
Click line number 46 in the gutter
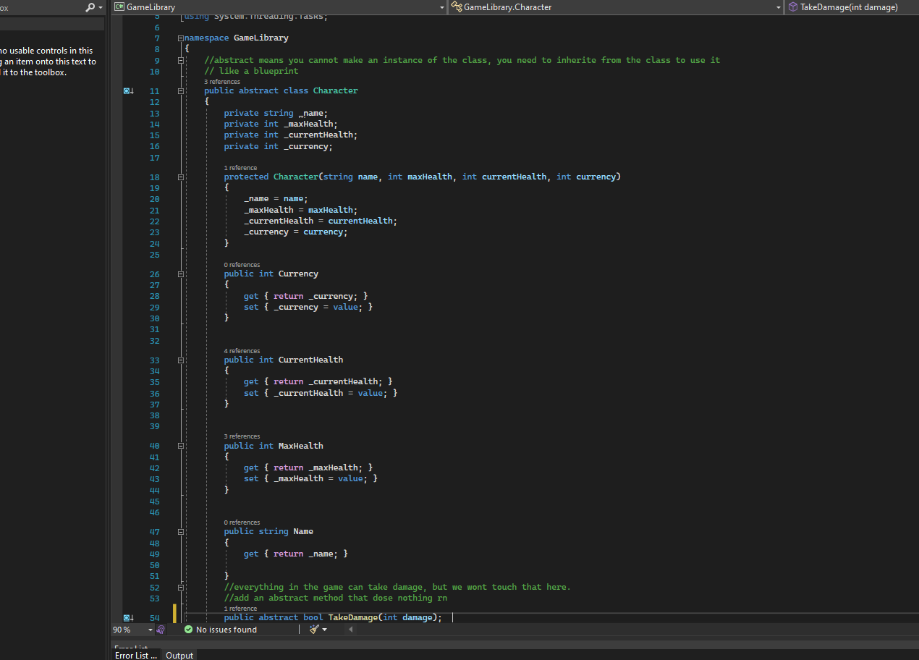pos(154,512)
